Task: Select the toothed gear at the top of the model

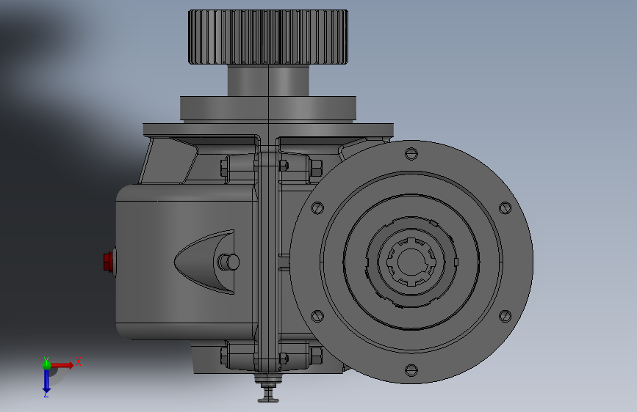Action: tap(268, 37)
